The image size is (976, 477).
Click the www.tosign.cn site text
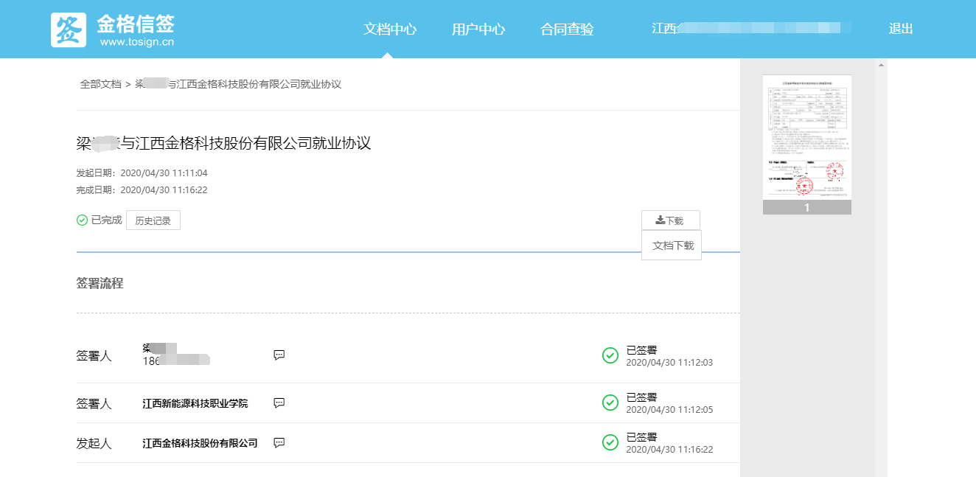coord(137,42)
